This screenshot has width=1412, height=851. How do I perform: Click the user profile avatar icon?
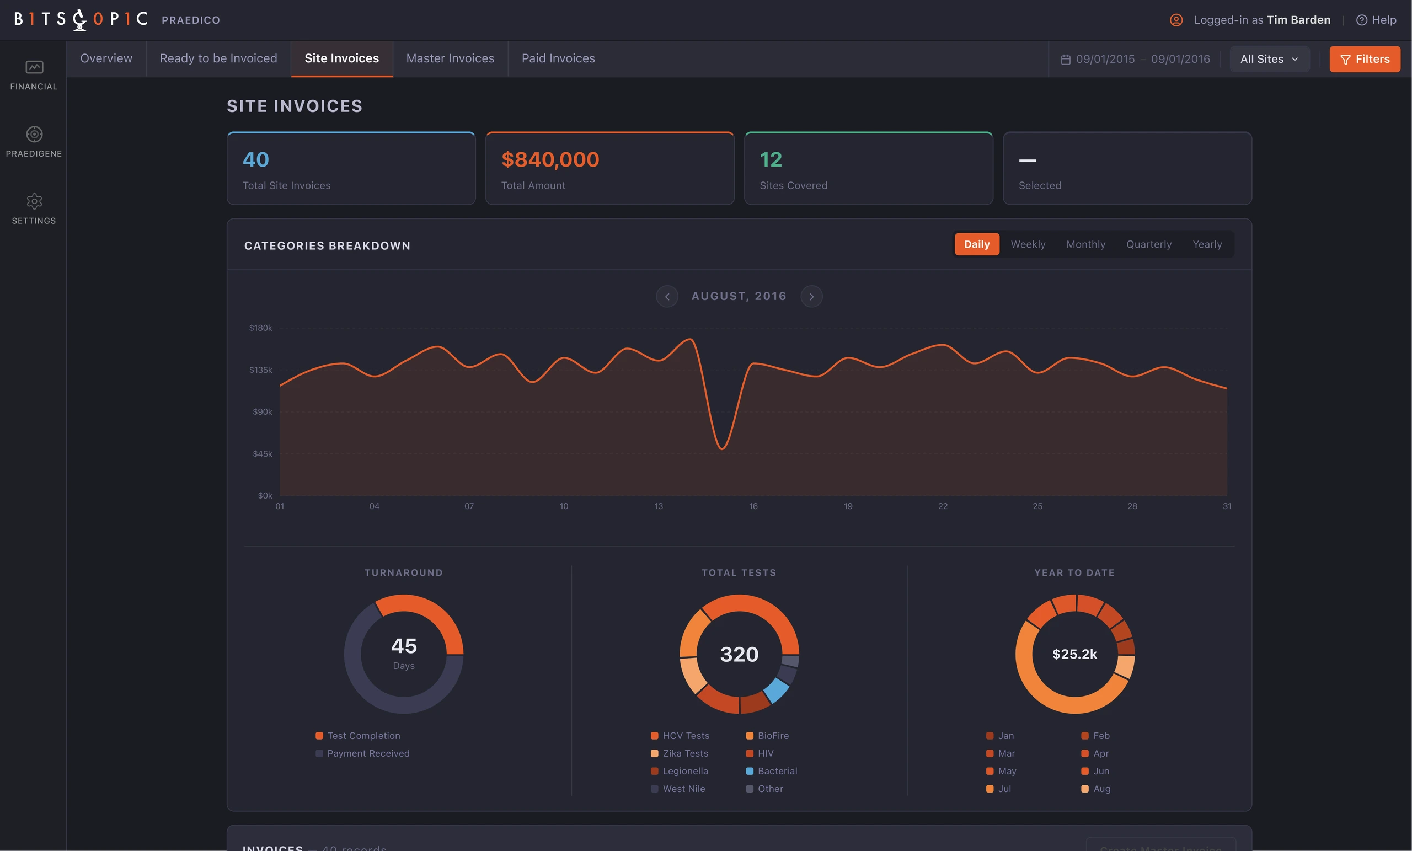[x=1176, y=20]
